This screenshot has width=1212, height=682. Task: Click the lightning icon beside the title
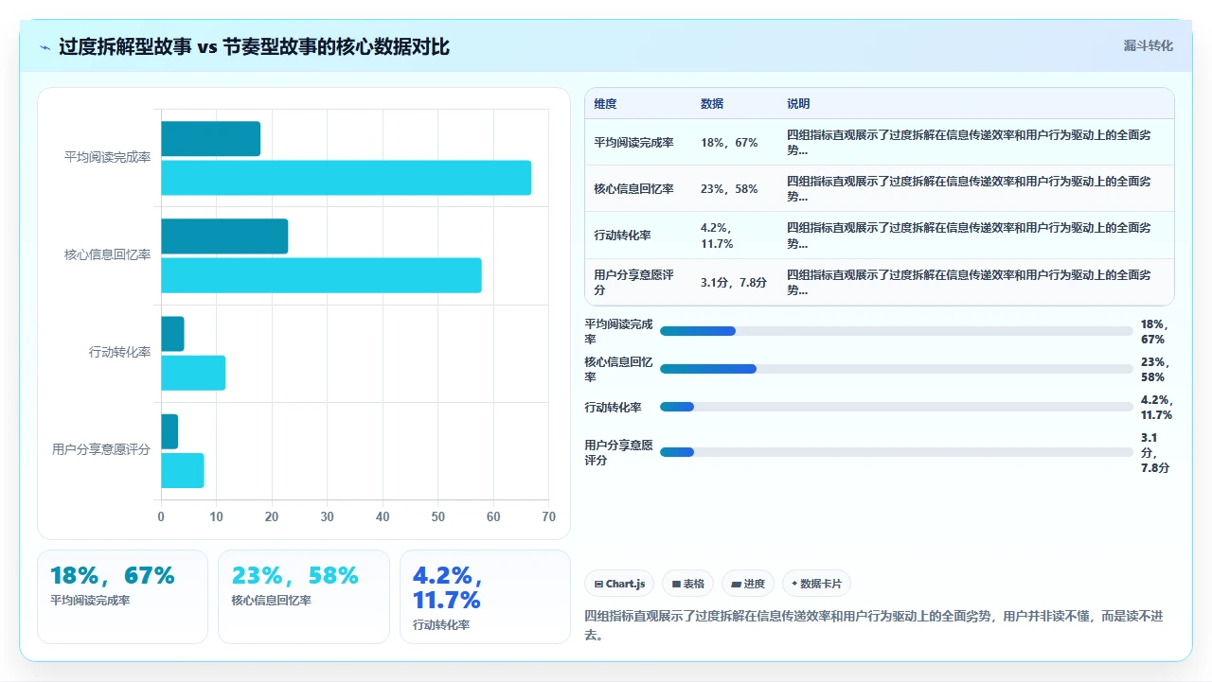click(45, 46)
